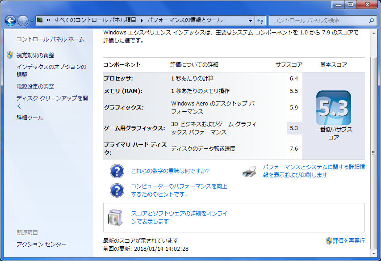Click the 5.9 graphics subscore
The width and height of the screenshot is (381, 261).
[294, 107]
